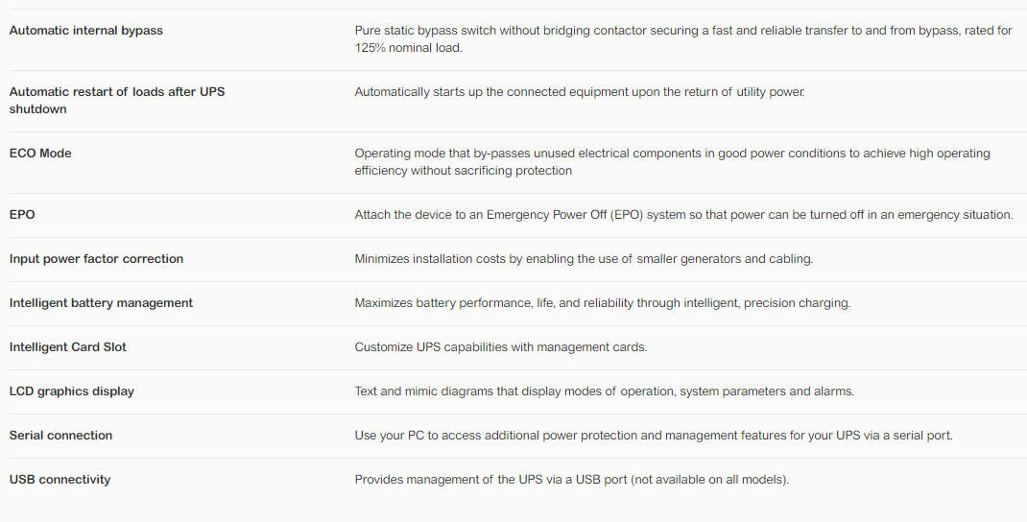Click the ECO operating mode efficiency description
The image size is (1027, 522).
(672, 162)
